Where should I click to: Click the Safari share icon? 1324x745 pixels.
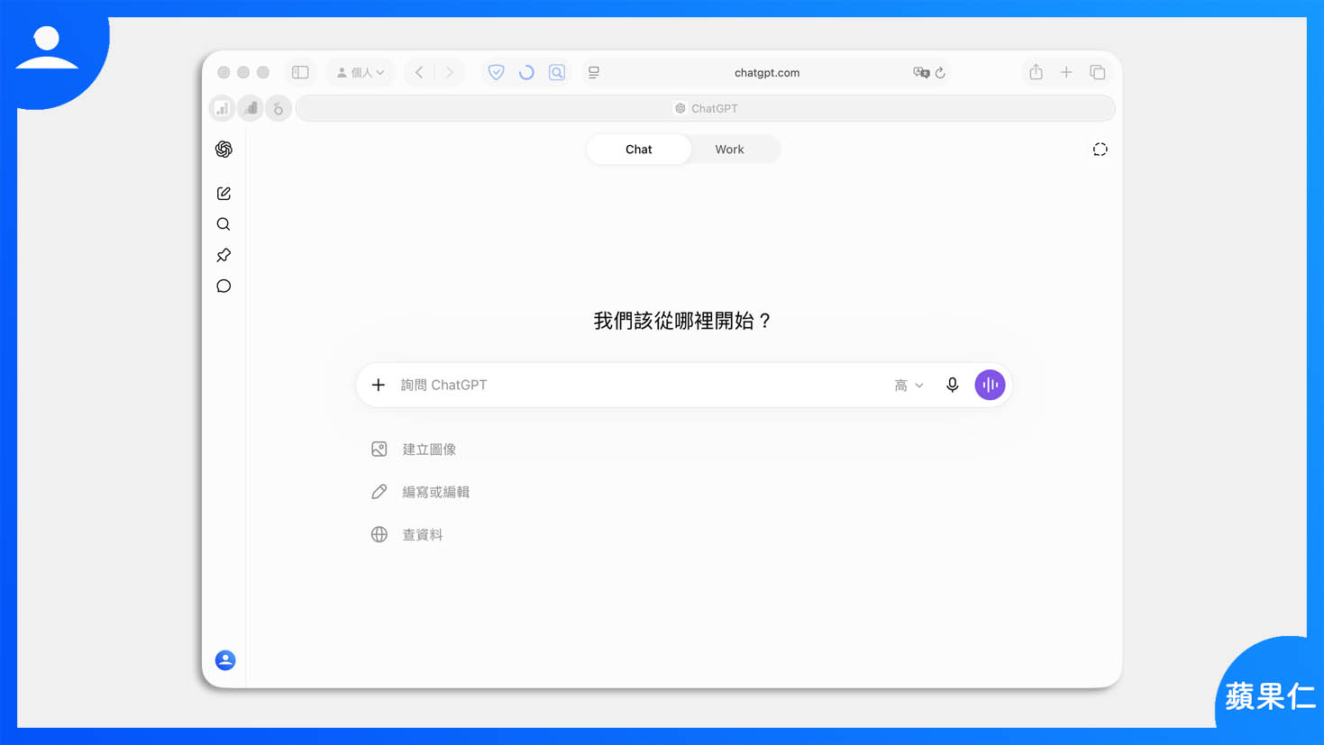click(1036, 72)
